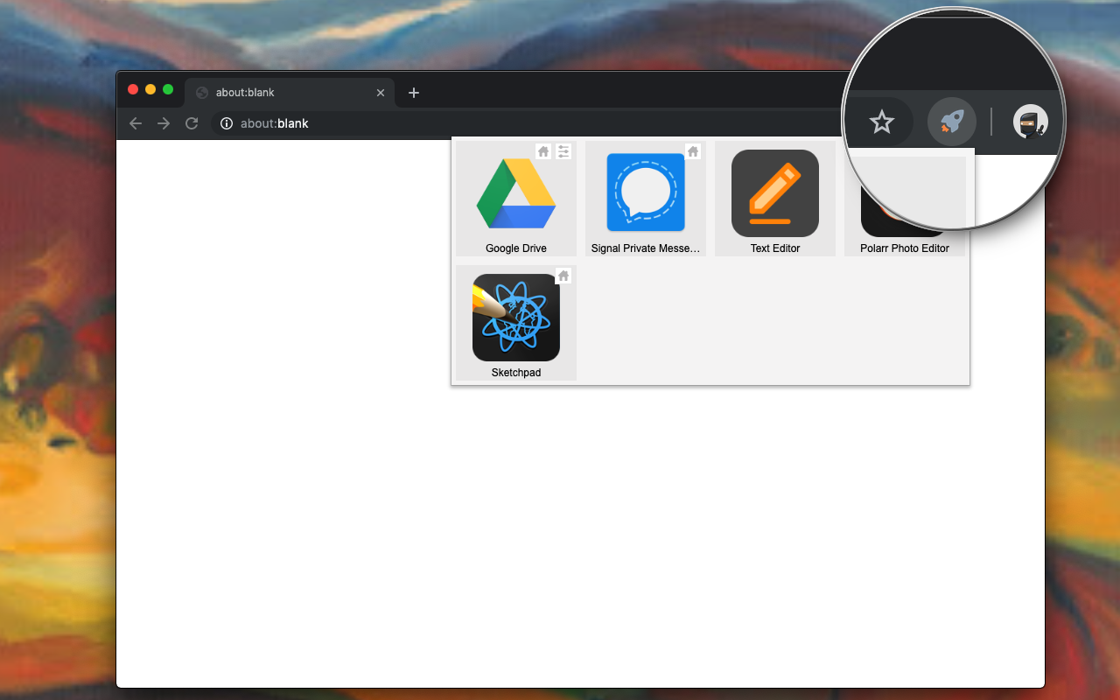Launch the Sketchpad drawing app
This screenshot has width=1120, height=700.
click(x=515, y=318)
